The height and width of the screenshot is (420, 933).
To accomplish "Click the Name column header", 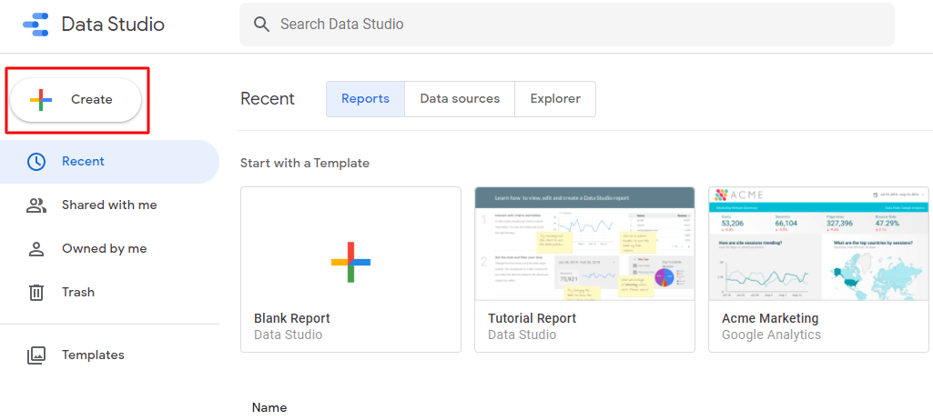I will [269, 407].
